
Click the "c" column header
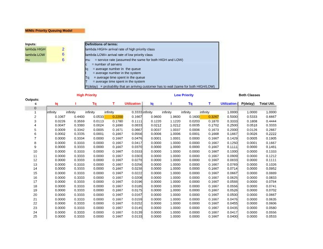pyautogui.click(x=35, y=104)
